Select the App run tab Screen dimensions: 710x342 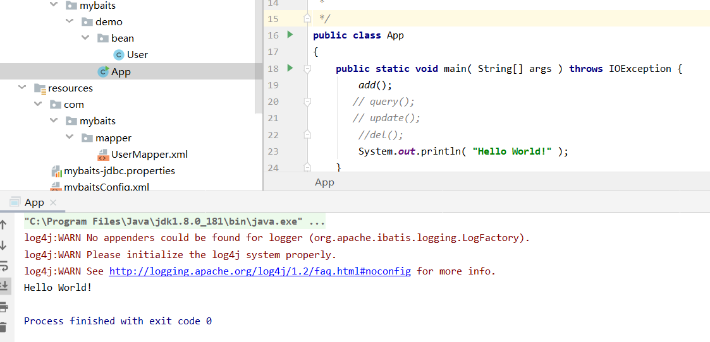point(34,203)
